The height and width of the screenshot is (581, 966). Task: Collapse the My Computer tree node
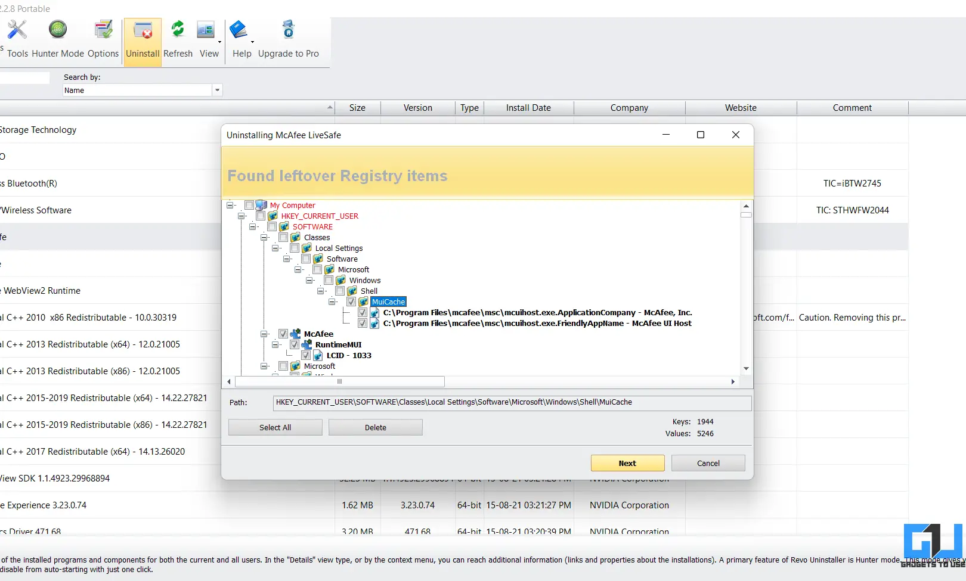(x=230, y=205)
